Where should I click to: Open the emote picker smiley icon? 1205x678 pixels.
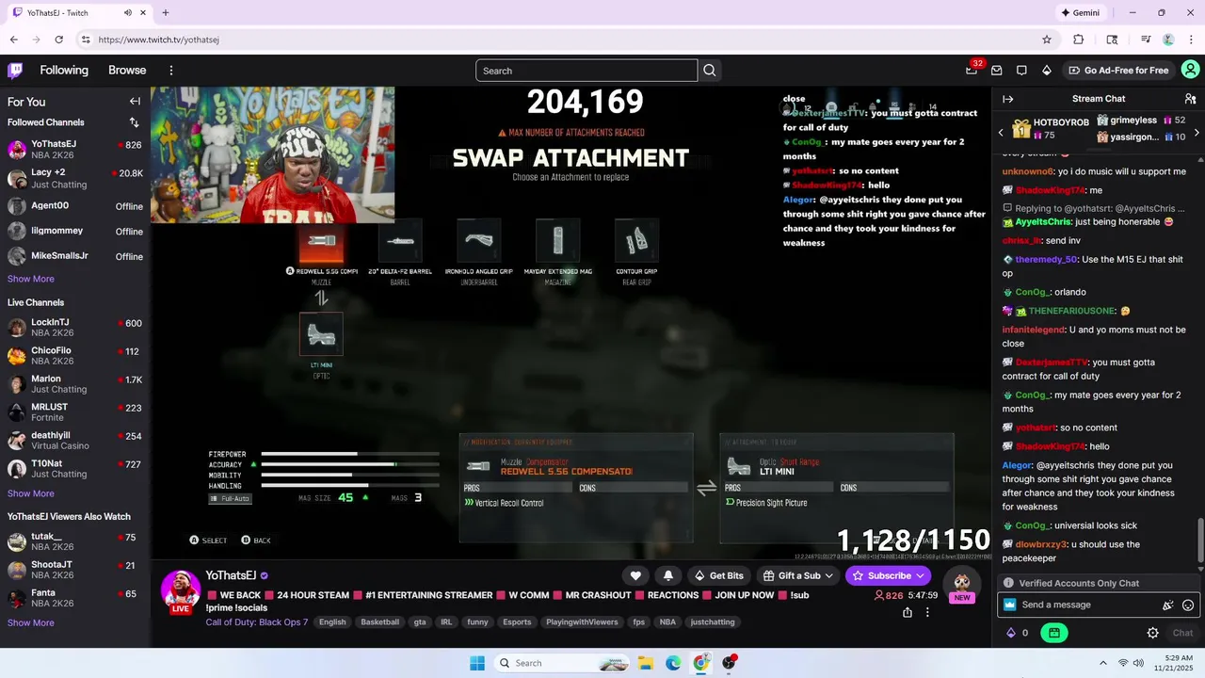(1188, 605)
